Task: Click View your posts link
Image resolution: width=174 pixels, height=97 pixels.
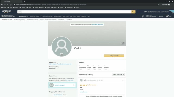Action: 69,80
